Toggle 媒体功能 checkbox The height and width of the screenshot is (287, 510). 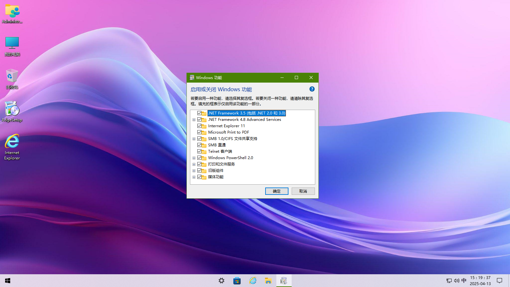[199, 177]
